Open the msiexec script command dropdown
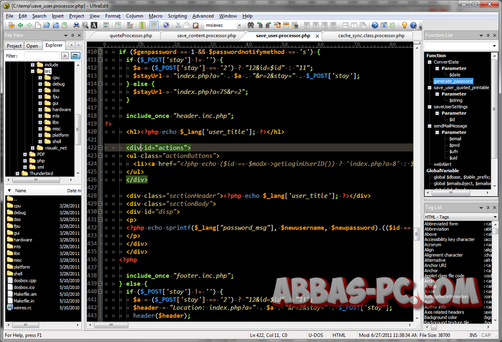502x342 pixels. (239, 25)
